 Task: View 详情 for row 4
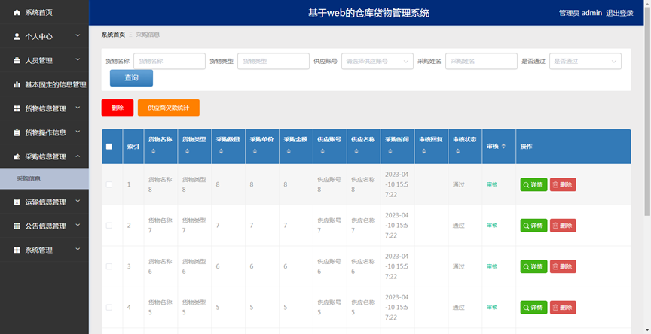pyautogui.click(x=533, y=308)
